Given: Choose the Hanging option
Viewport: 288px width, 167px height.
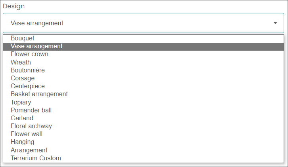Looking at the screenshot, I should click(x=144, y=142).
